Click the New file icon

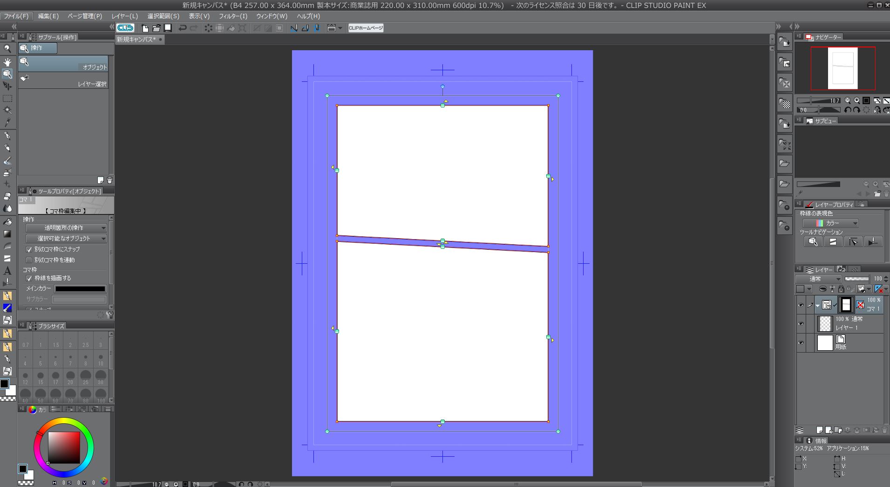145,28
